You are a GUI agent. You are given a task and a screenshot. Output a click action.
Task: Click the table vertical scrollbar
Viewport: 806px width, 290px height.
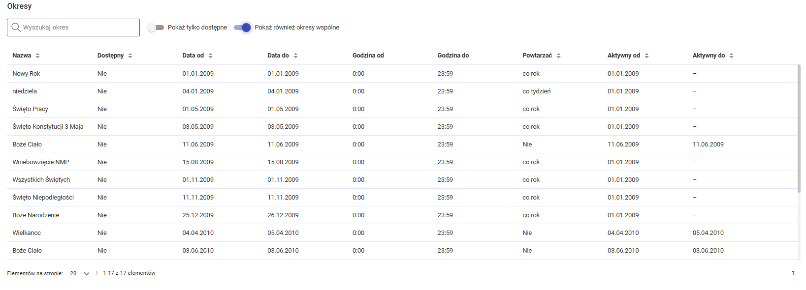799,128
